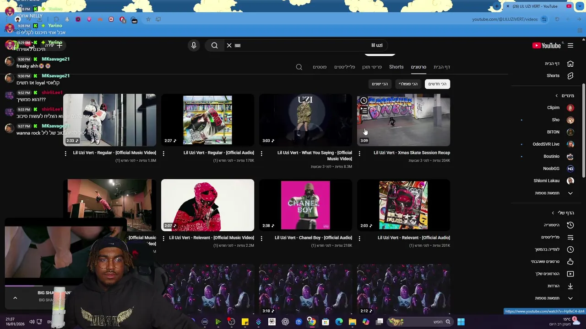Open the three-dot menu for Chanel Boy
This screenshot has height=329, width=586.
(x=261, y=239)
